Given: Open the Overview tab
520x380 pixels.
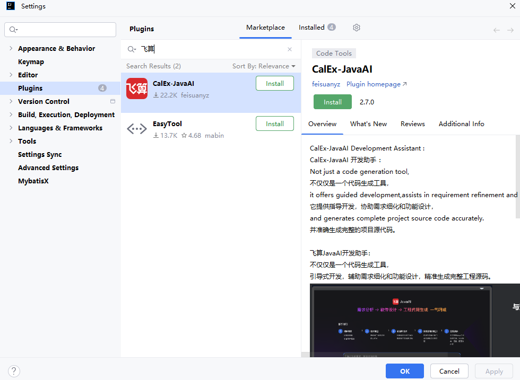Looking at the screenshot, I should (x=323, y=124).
